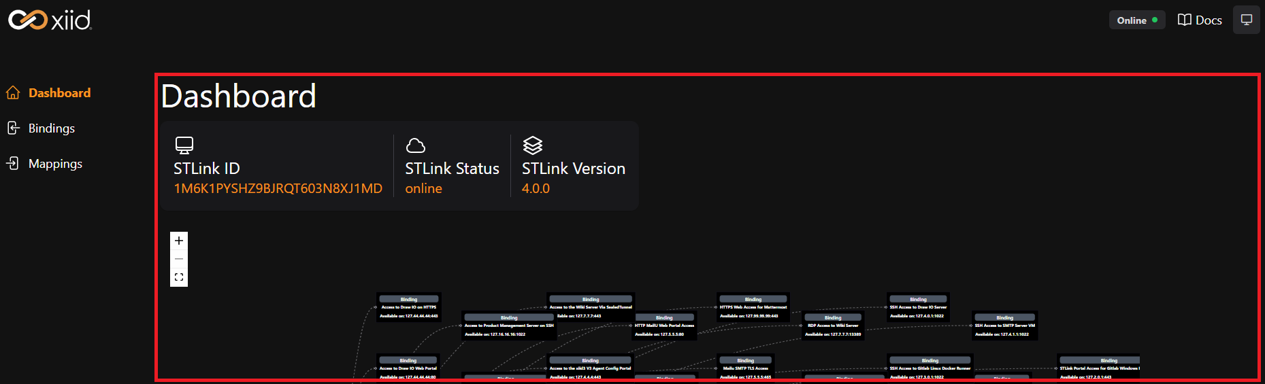Go to the Bindings page

coord(52,128)
